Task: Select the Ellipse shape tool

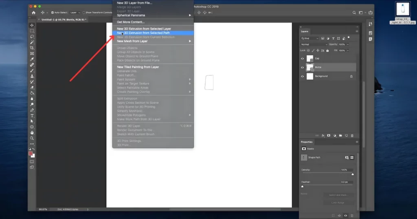Action: point(32,127)
